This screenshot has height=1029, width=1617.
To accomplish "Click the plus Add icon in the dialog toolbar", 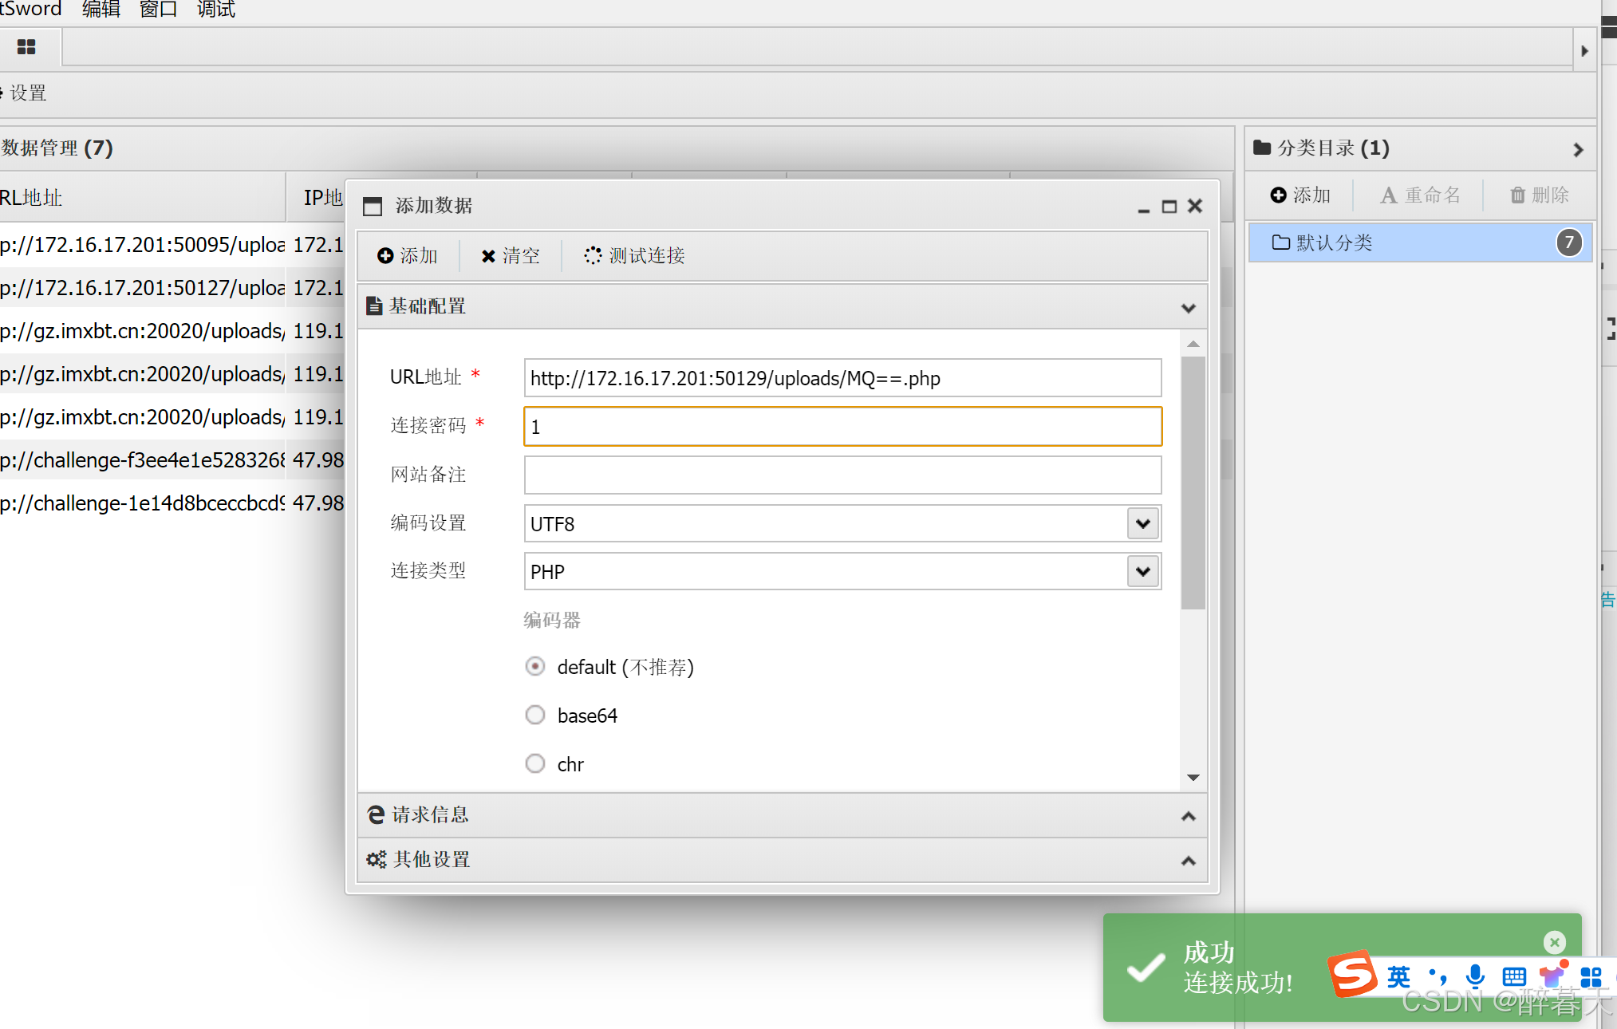I will click(385, 255).
